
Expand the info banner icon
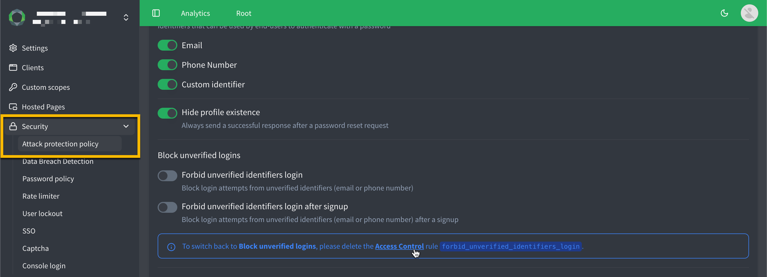(171, 247)
